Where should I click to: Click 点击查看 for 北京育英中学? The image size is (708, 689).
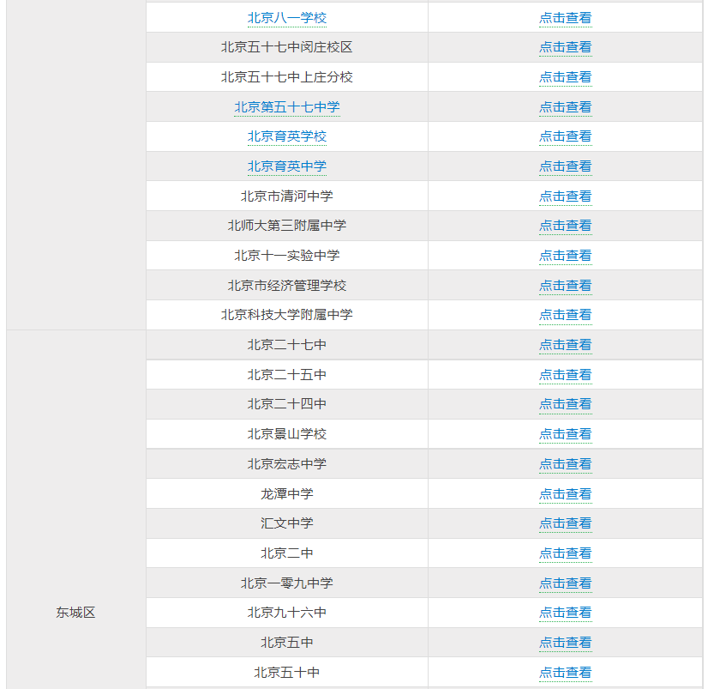point(566,166)
